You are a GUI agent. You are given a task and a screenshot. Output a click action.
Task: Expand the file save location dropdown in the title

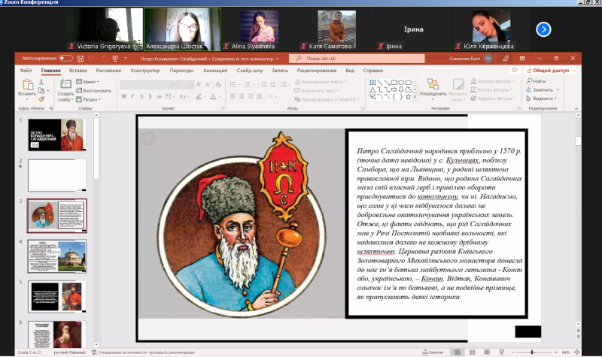pos(277,59)
